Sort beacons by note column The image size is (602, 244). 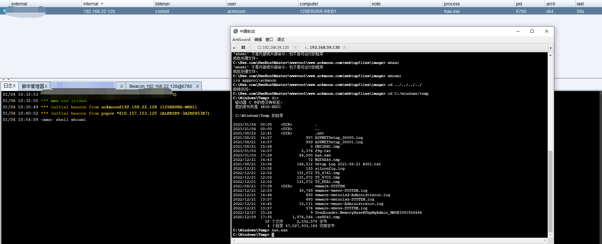tap(406, 4)
